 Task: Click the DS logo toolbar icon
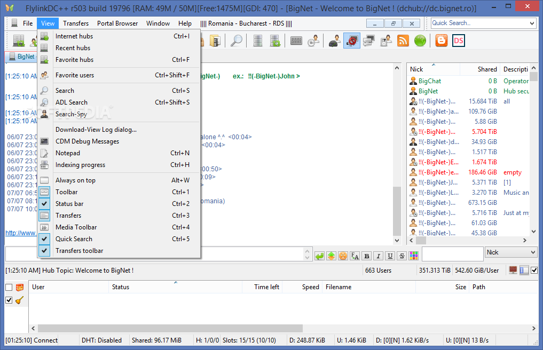pos(459,41)
